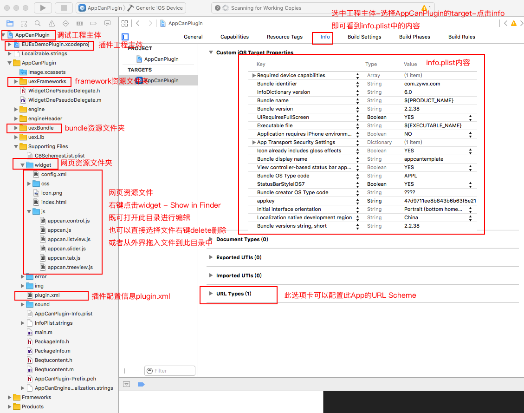This screenshot has width=524, height=413.
Task: Go back in editor history
Action: pos(138,23)
